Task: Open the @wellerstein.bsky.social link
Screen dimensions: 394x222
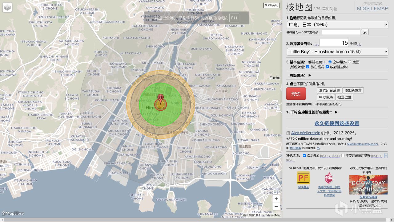Action: 363,144
